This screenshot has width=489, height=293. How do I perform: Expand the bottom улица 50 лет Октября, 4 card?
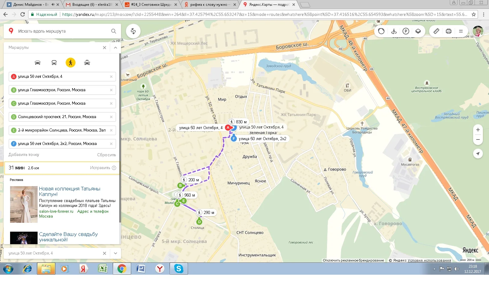coord(115,253)
